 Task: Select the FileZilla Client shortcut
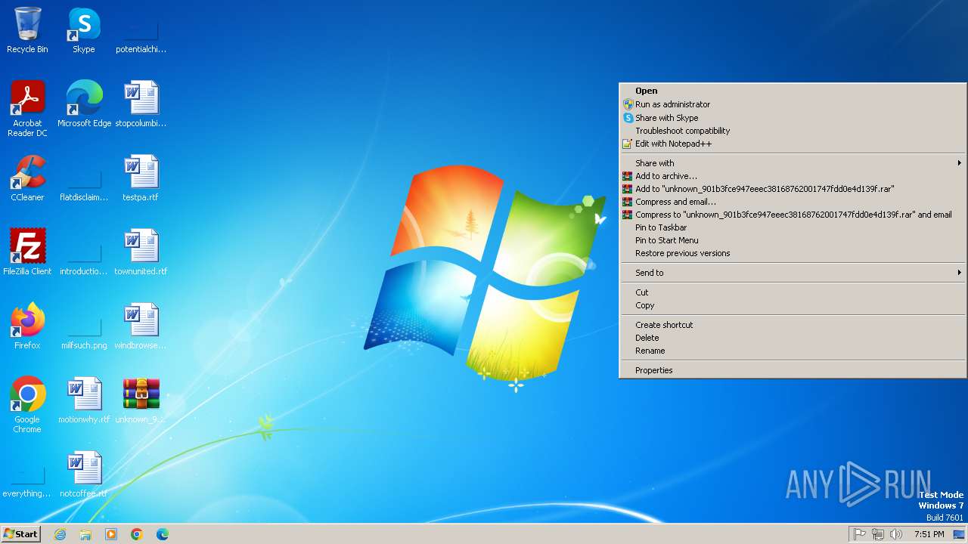point(27,252)
